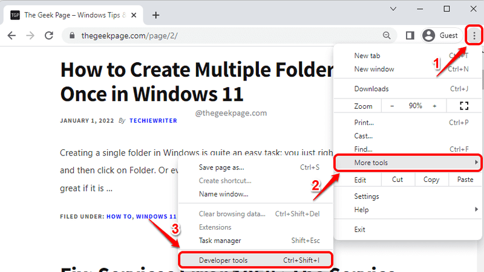Viewport: 484px width, 272px height.
Task: Expand the Help submenu
Action: (x=407, y=210)
